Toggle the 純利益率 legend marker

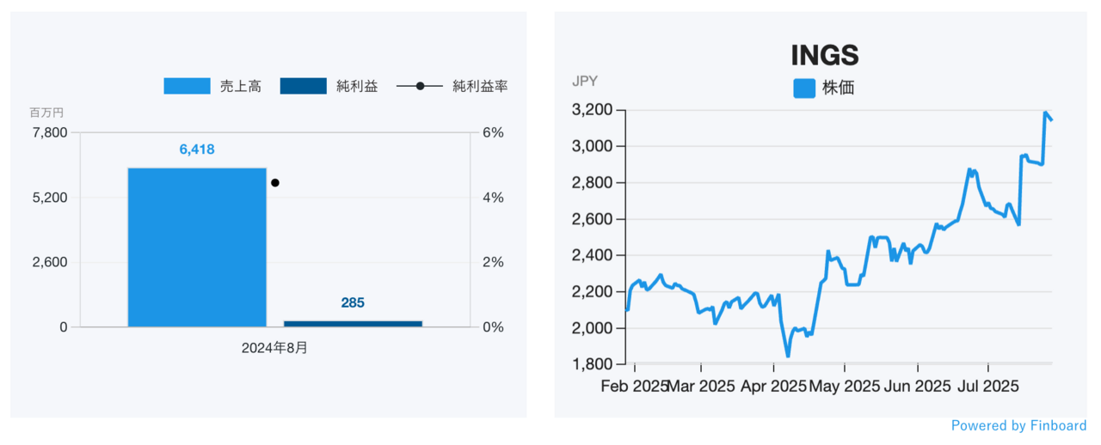pyautogui.click(x=420, y=86)
